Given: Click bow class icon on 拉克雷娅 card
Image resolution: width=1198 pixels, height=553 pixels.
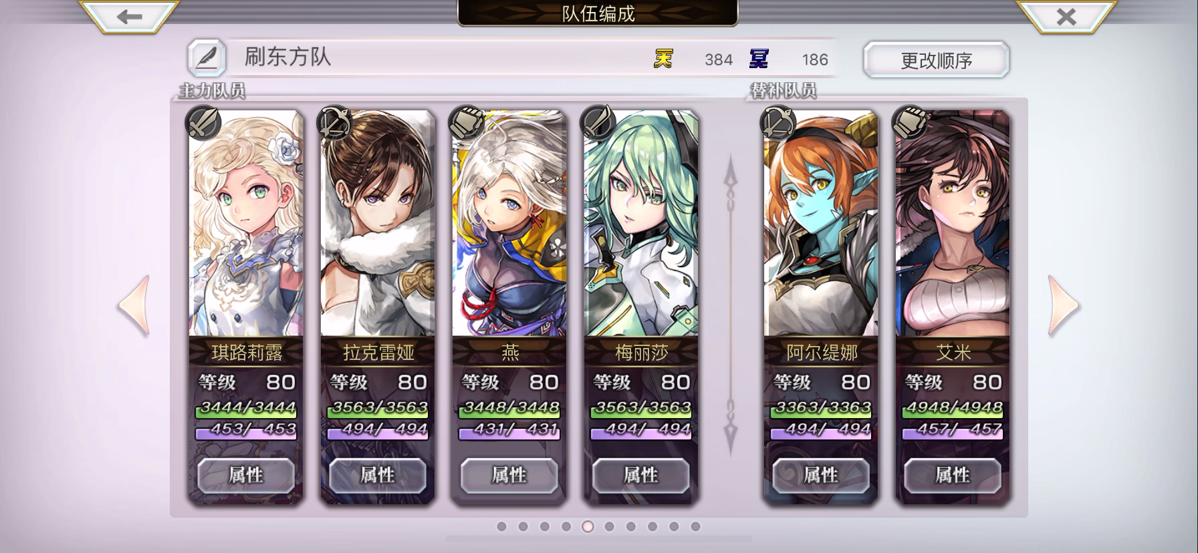Looking at the screenshot, I should [x=334, y=122].
